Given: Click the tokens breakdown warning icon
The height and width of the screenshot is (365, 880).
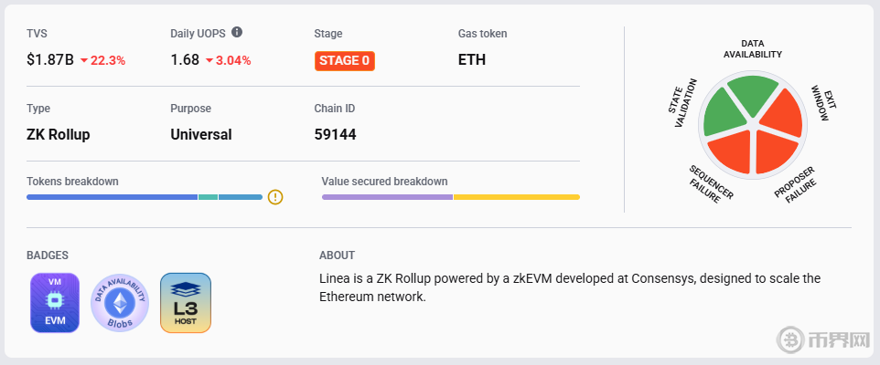Looking at the screenshot, I should point(275,196).
